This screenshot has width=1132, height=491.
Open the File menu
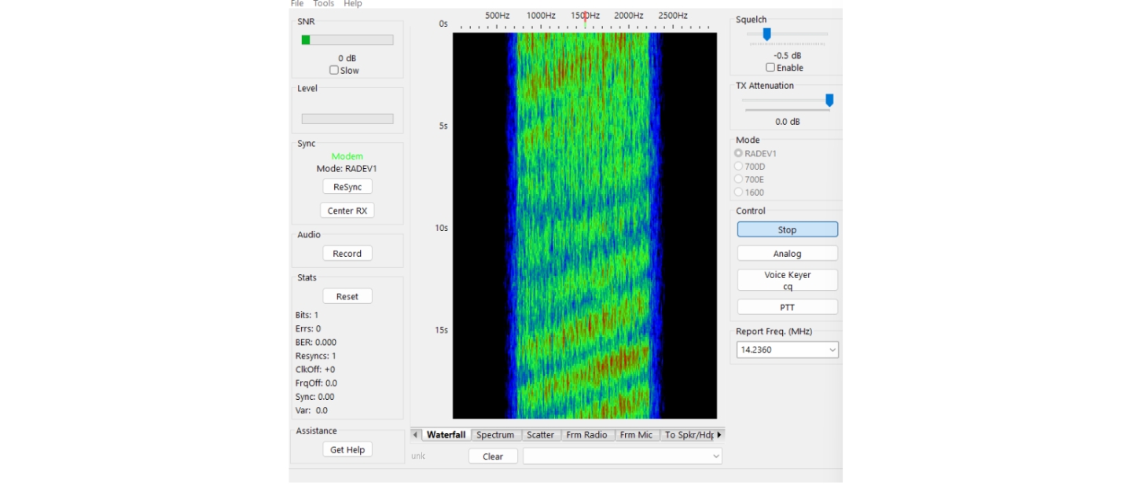point(296,4)
